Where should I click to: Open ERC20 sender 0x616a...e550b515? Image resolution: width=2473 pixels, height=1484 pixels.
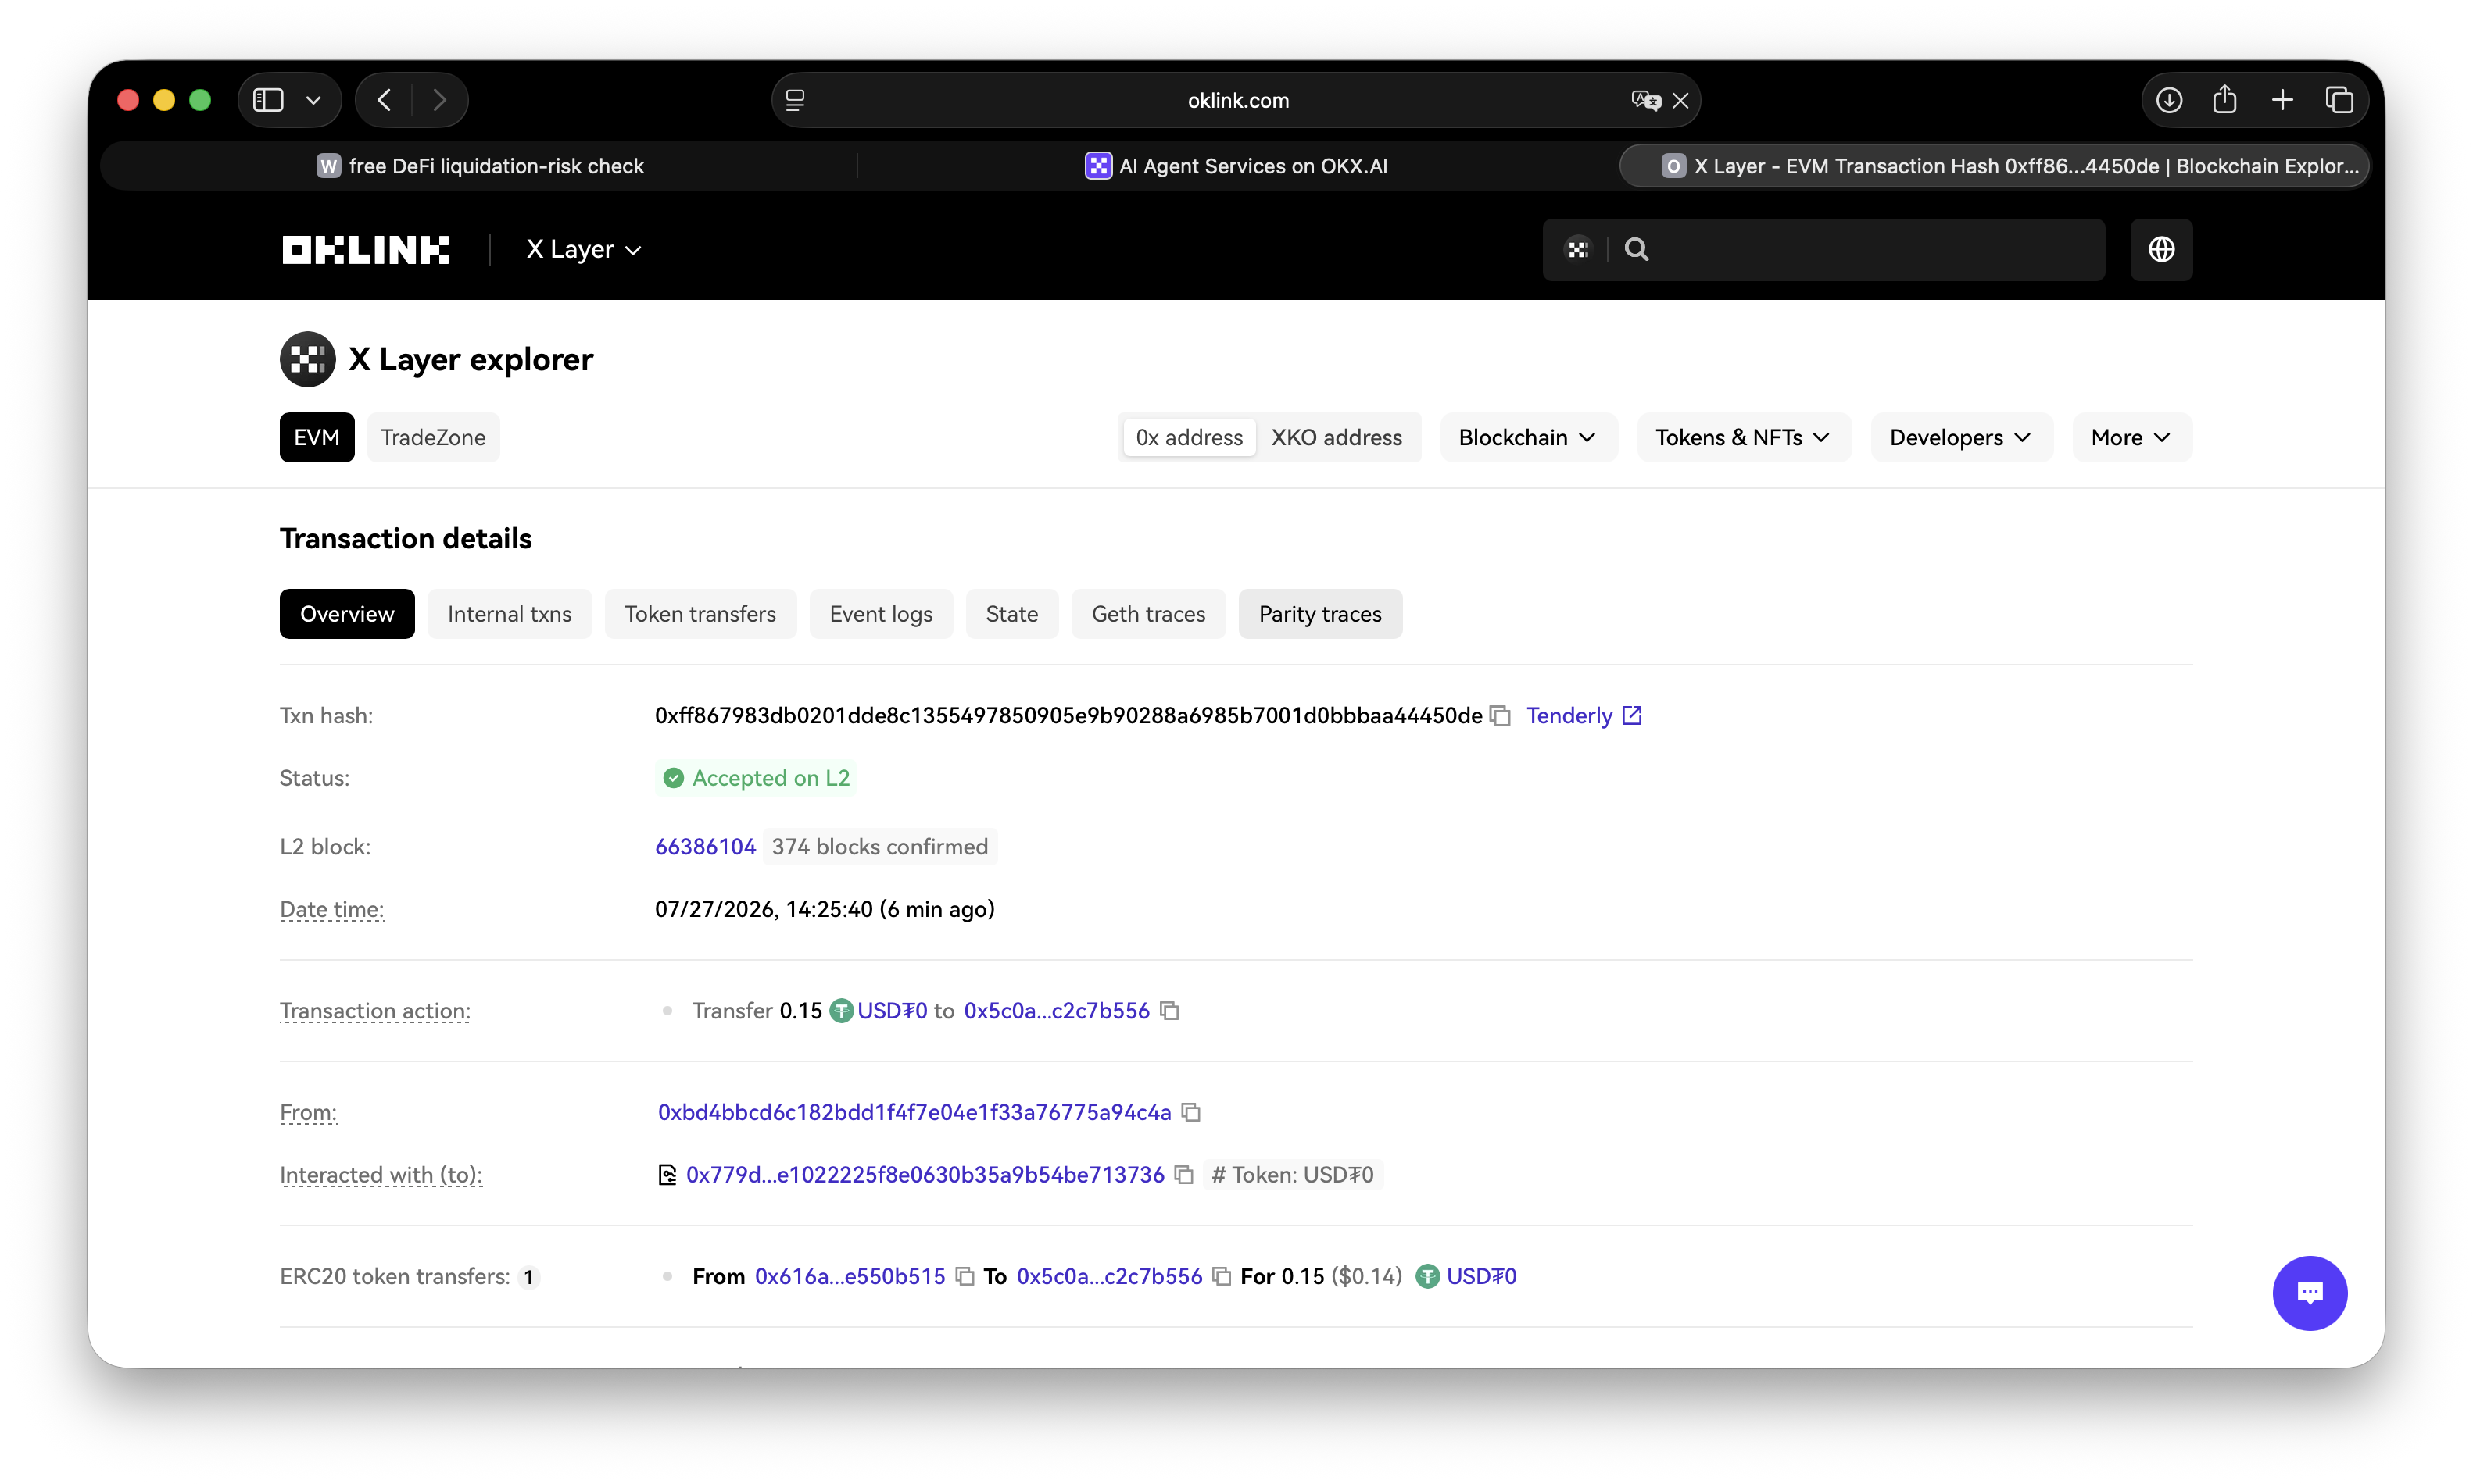coord(850,1277)
